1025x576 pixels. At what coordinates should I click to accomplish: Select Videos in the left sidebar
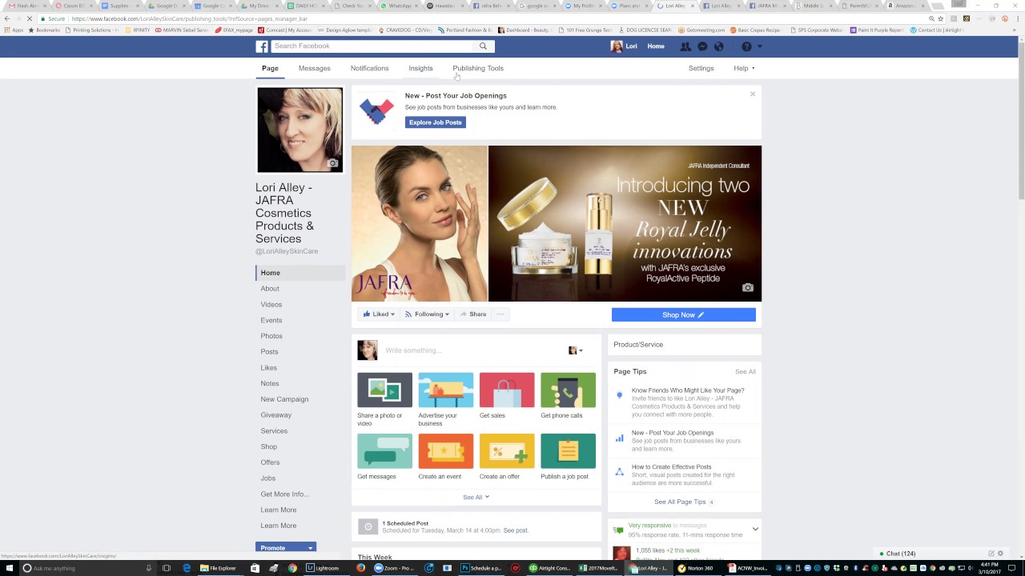tap(271, 305)
